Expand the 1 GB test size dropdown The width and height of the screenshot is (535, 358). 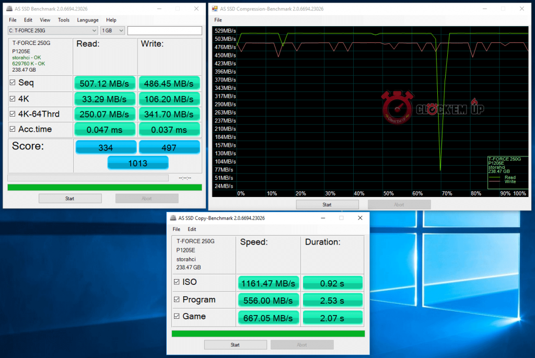pyautogui.click(x=112, y=31)
